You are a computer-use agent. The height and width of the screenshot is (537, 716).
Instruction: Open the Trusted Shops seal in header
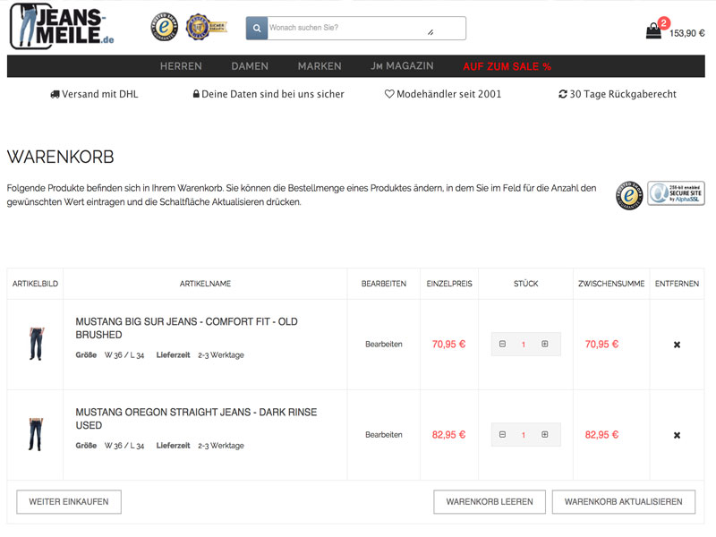(165, 27)
